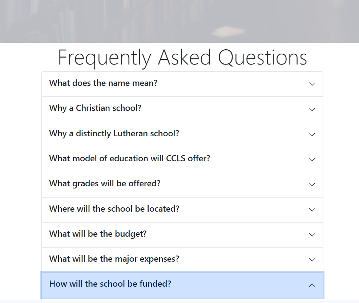The height and width of the screenshot is (303, 359).
Task: Toggle open "What does the name mean?" question
Action: [x=103, y=84]
